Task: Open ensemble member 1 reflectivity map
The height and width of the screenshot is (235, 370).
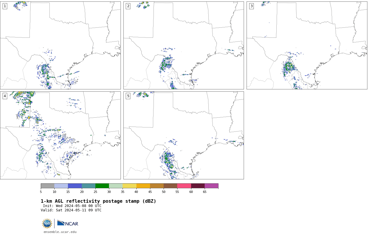Action: (x=60, y=45)
